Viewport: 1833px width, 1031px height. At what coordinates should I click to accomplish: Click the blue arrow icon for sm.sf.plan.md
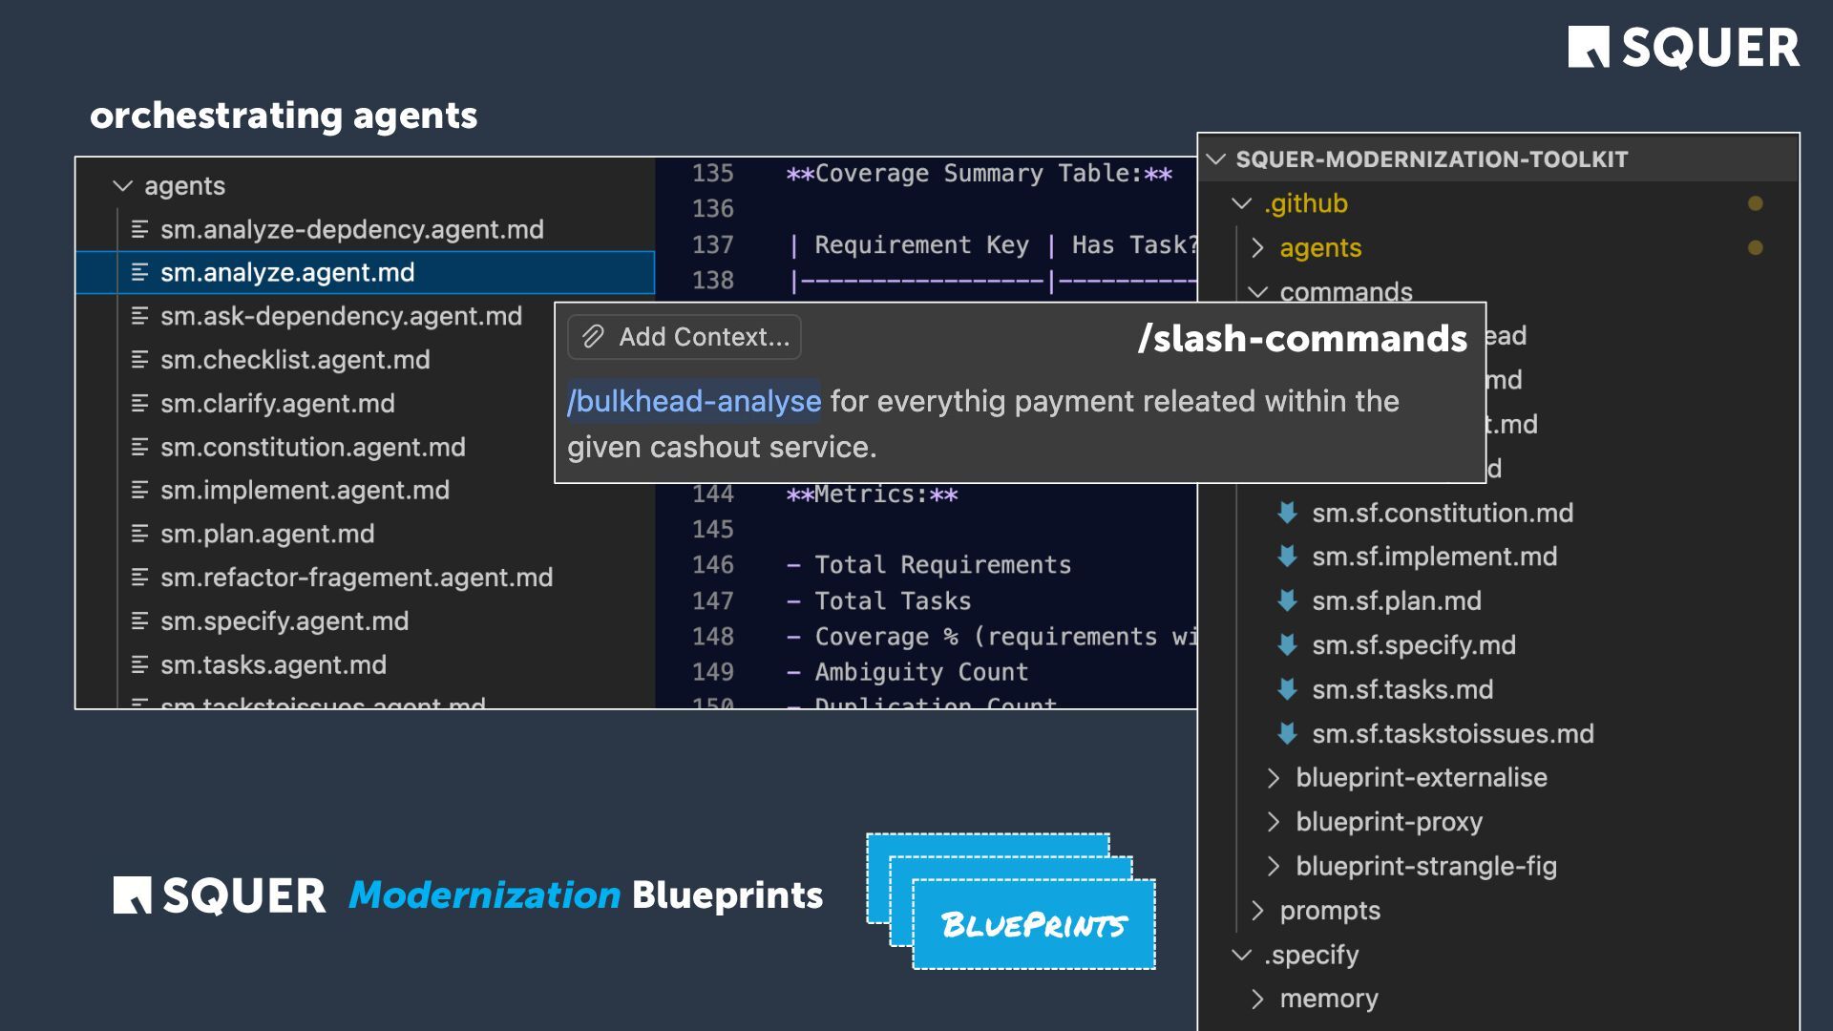[1287, 600]
